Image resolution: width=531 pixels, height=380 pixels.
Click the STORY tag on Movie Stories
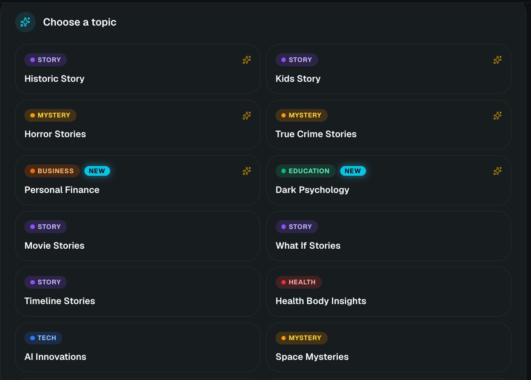[45, 227]
